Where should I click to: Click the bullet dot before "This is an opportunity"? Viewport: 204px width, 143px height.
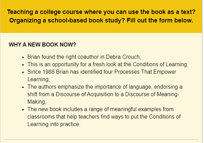click(23, 65)
